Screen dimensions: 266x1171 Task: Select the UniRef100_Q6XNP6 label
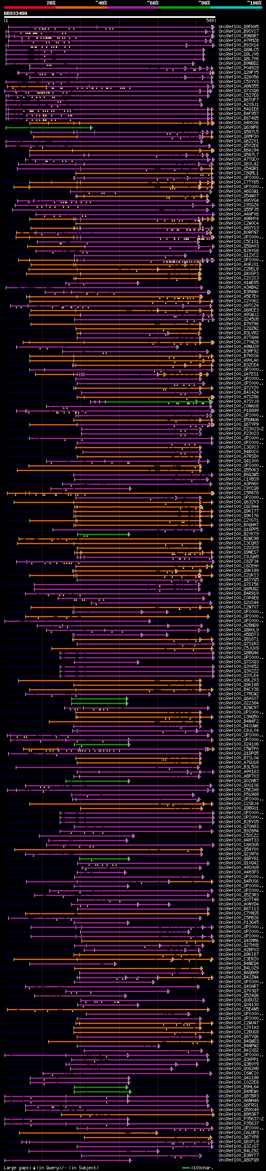point(239,128)
